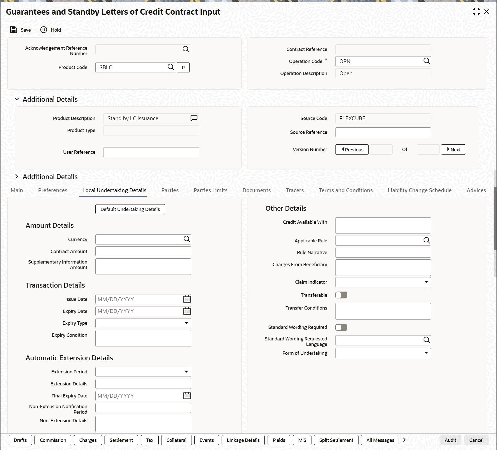Image resolution: width=497 pixels, height=450 pixels.
Task: Open the Final Expiry Date calendar
Action: (187, 396)
